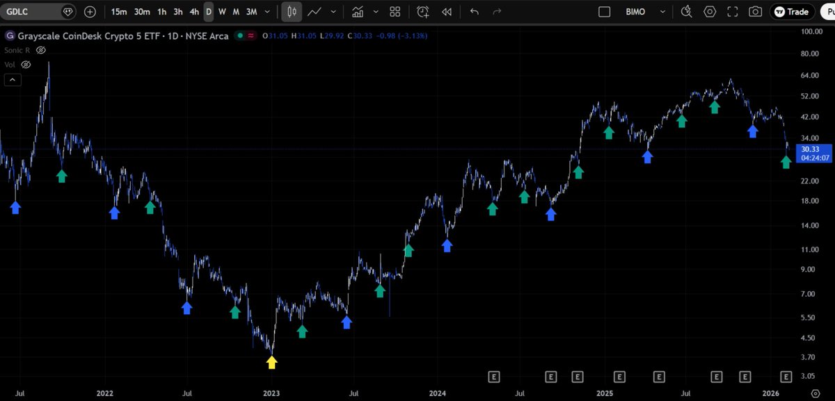
Task: Select the line chart style icon
Action: (315, 12)
